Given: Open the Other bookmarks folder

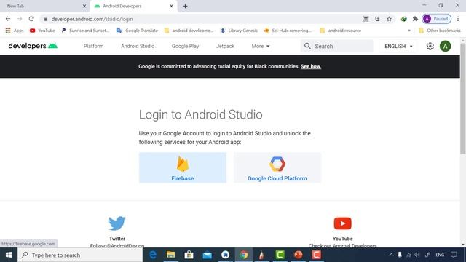Looking at the screenshot, I should (440, 31).
